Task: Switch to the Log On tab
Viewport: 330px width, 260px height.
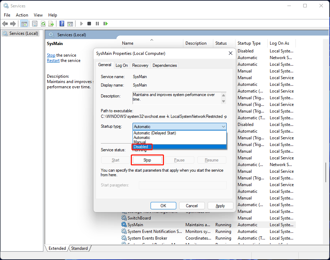Action: click(x=121, y=65)
